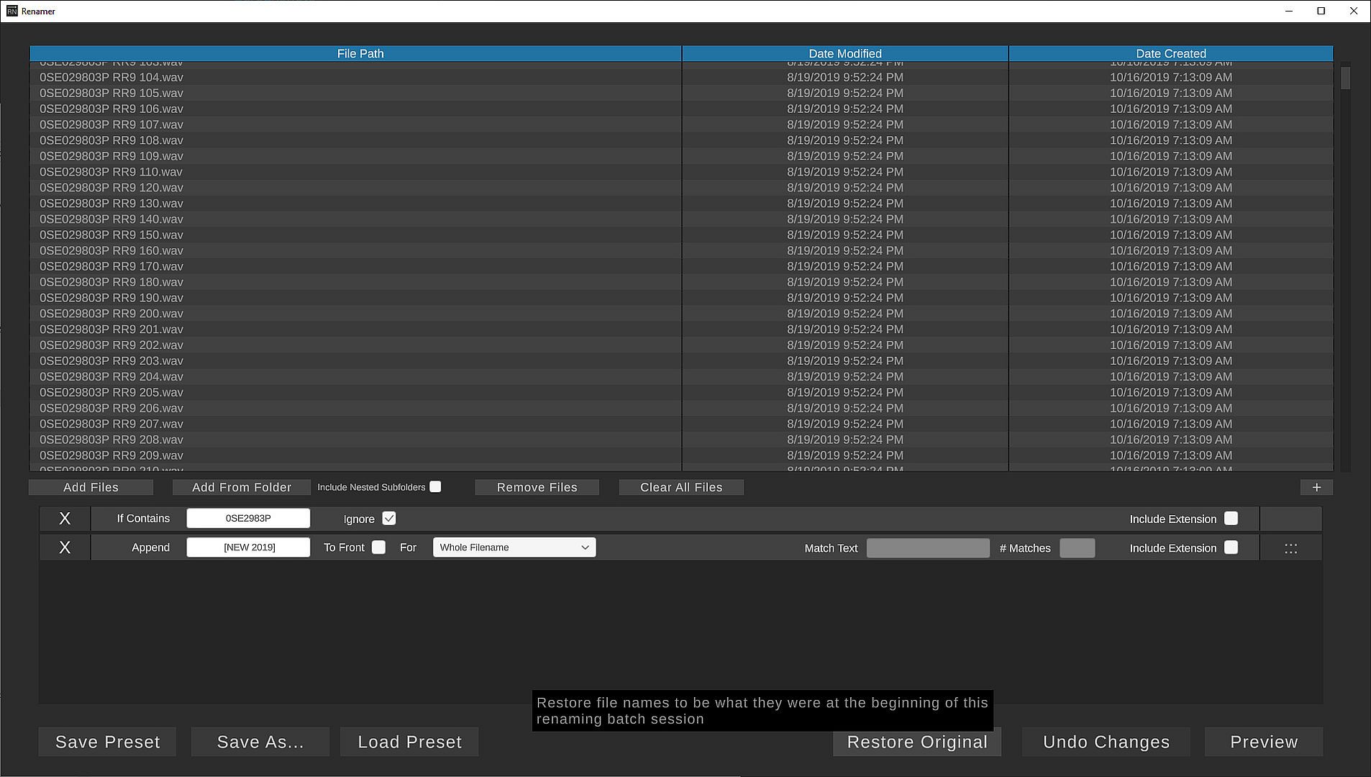
Task: Enable the To Front checkbox
Action: pyautogui.click(x=378, y=547)
